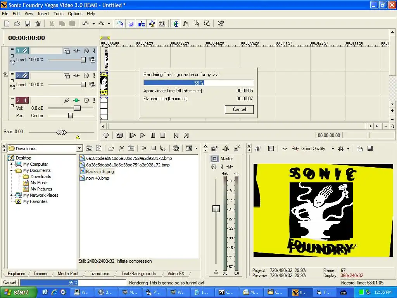
Task: Open the redo history dropdown arrow
Action: pos(109,24)
